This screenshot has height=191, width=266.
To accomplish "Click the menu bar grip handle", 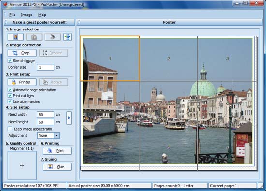I will pyautogui.click(x=5, y=15).
